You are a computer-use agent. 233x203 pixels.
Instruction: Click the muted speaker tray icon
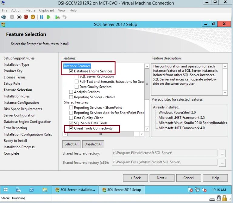tap(204, 190)
